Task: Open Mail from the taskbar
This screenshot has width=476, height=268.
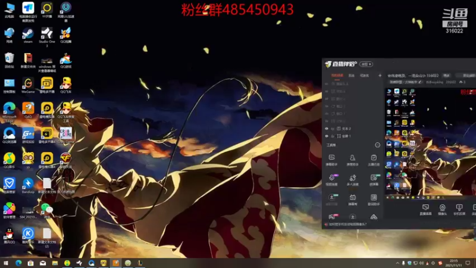Action: tap(42, 263)
